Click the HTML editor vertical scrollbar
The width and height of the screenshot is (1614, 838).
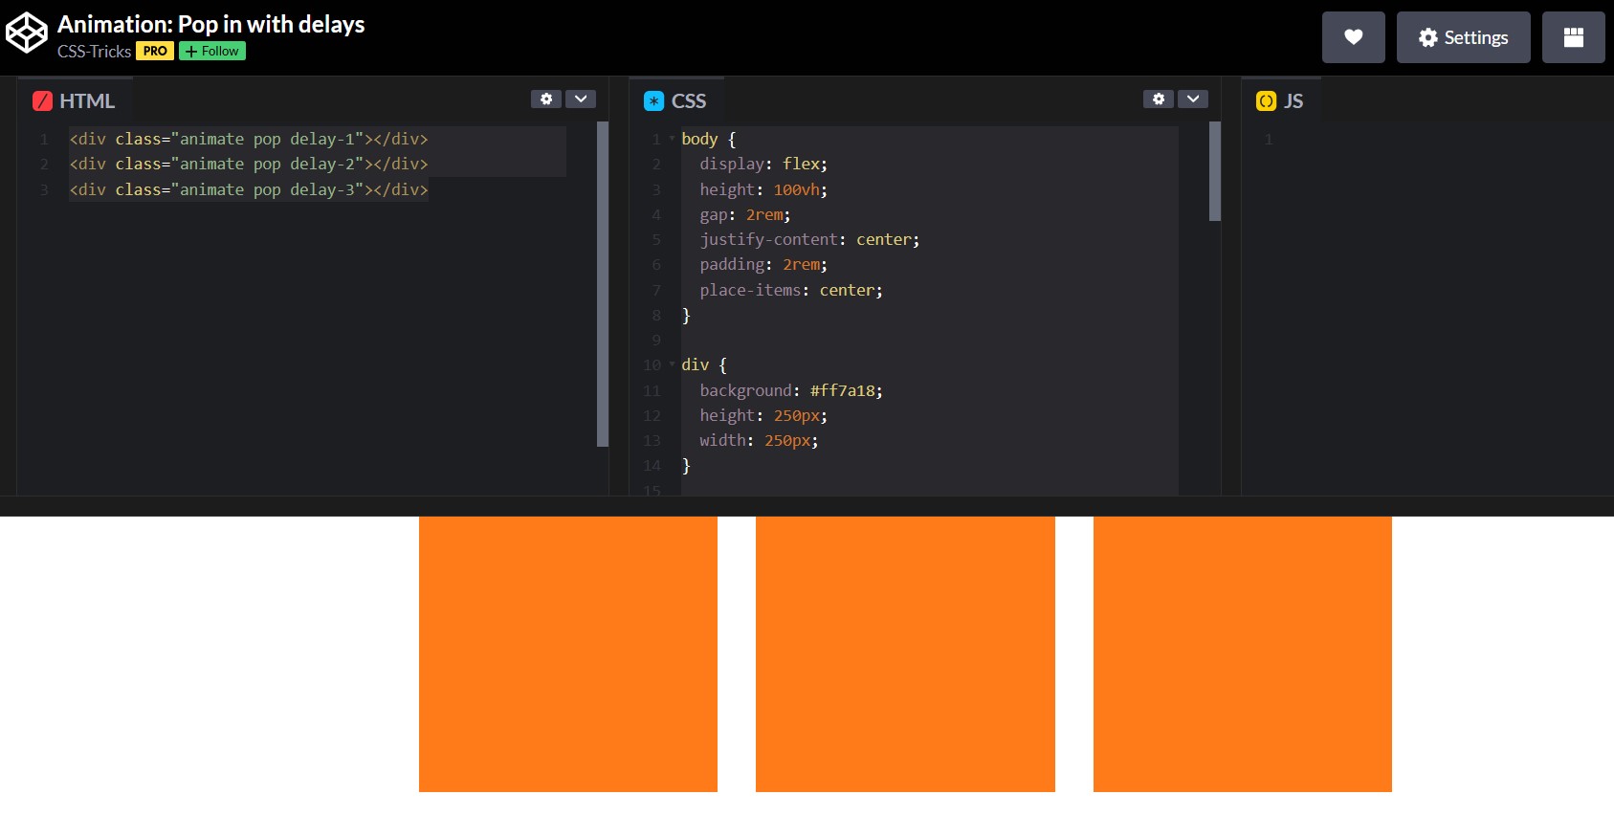pyautogui.click(x=603, y=283)
